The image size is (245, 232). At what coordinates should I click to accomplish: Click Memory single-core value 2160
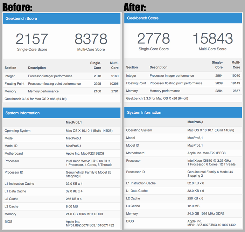coord(97,91)
